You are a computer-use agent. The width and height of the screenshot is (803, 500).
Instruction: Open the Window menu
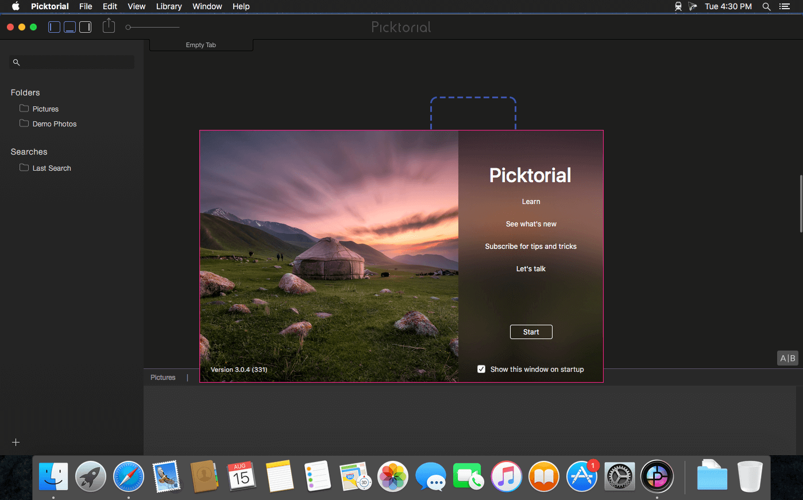[207, 6]
